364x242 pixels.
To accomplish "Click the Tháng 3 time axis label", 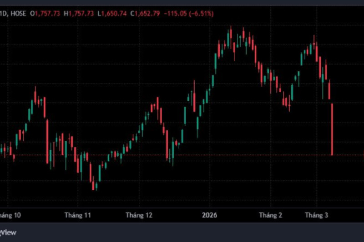I will 316,215.
